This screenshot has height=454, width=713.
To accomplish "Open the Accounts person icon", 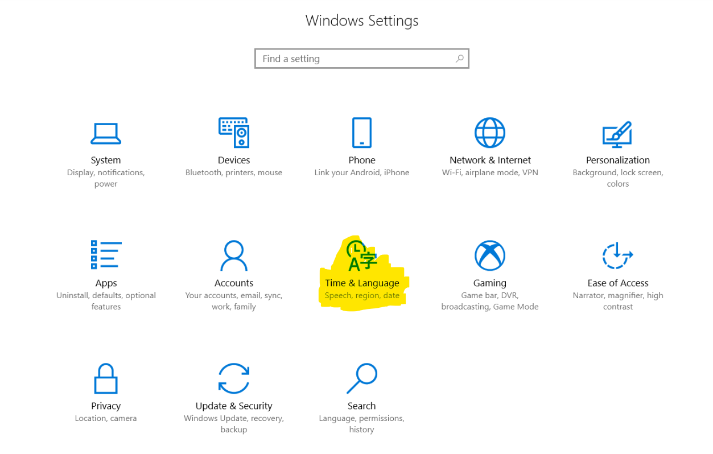I will coord(234,255).
